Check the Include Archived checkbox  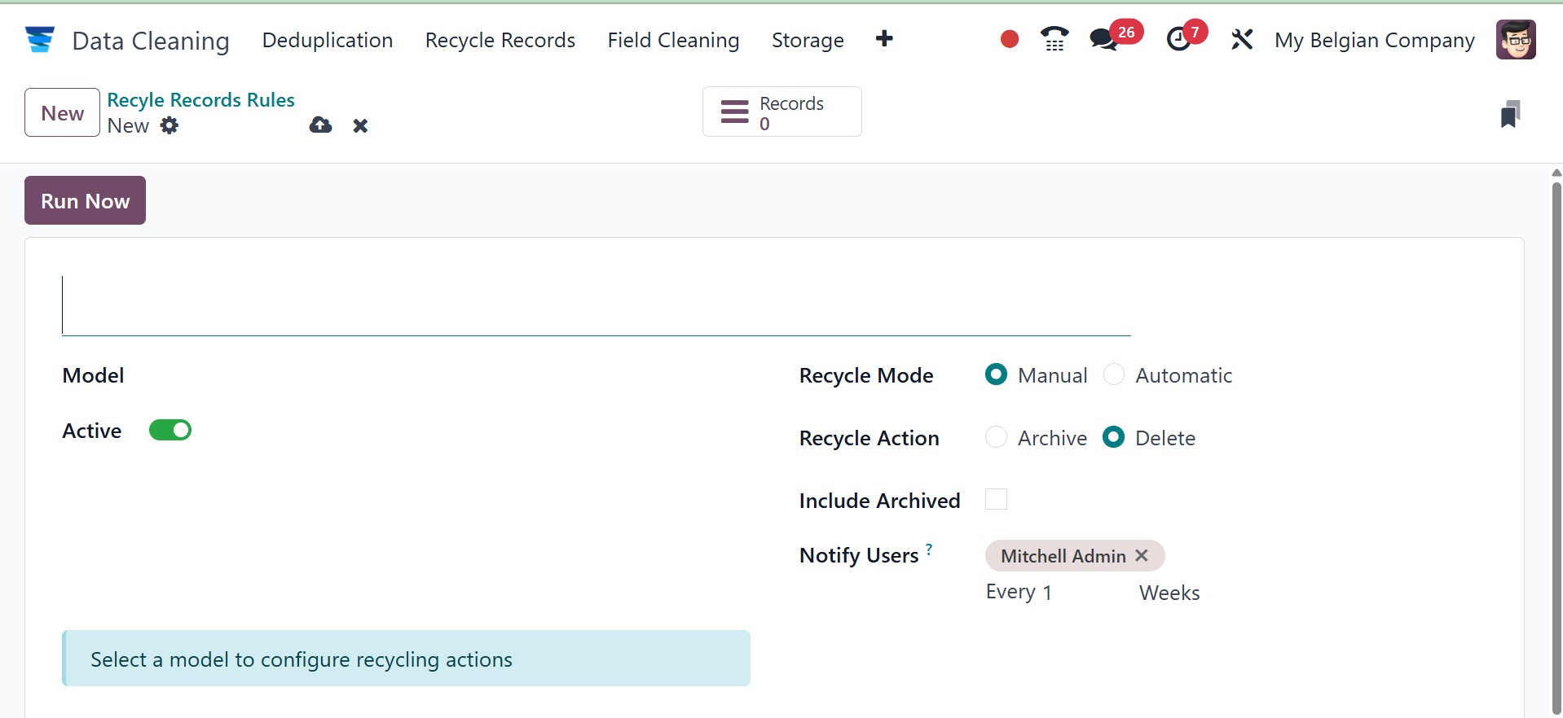click(996, 499)
